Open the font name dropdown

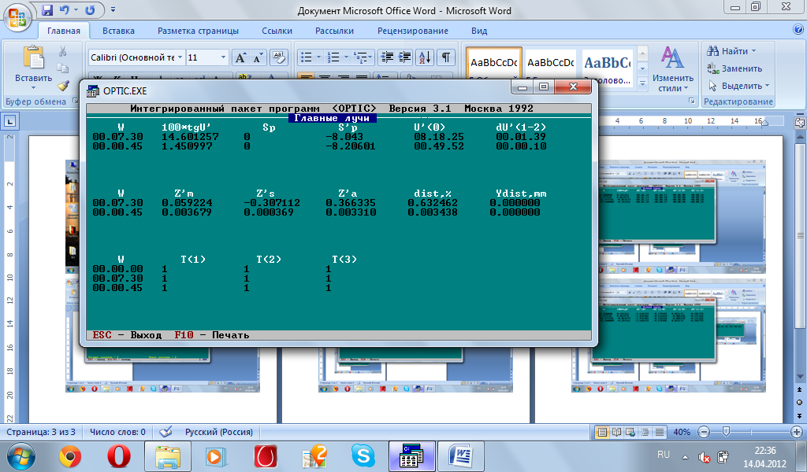click(x=180, y=57)
